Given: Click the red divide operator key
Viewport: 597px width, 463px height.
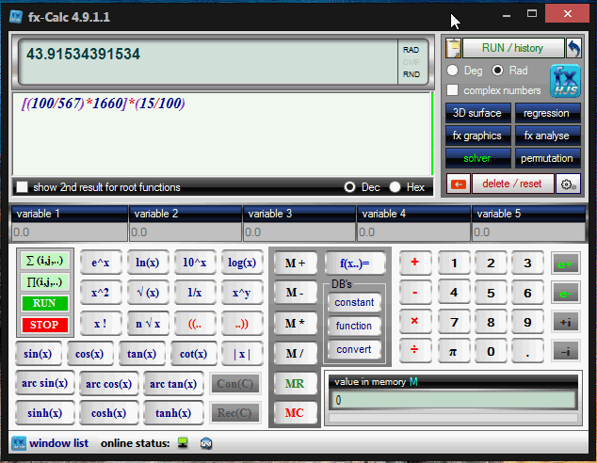Looking at the screenshot, I should [x=415, y=350].
